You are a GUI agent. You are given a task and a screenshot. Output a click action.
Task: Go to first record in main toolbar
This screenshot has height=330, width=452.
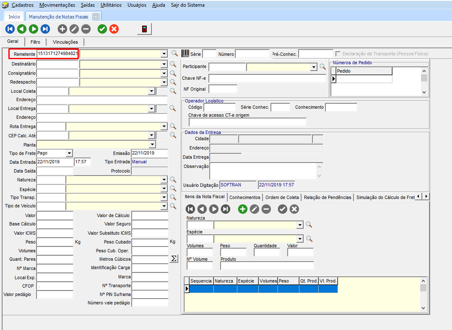coord(10,29)
